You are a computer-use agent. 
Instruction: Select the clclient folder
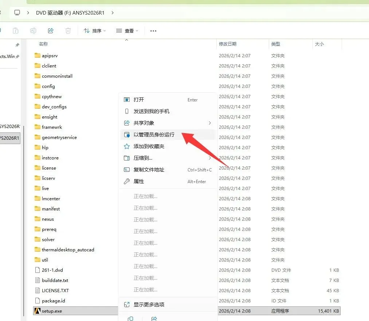coord(45,66)
